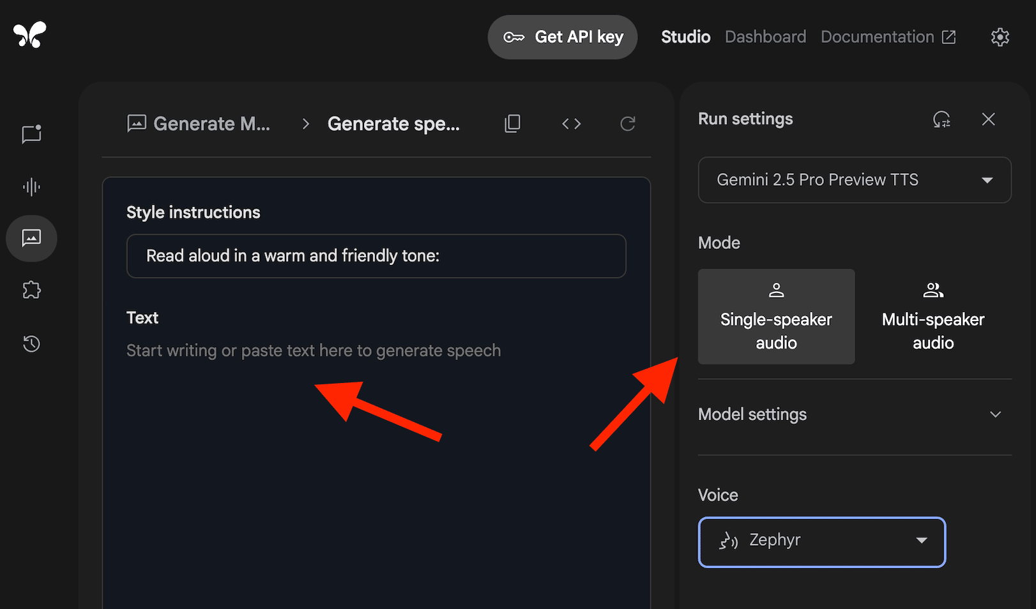Image resolution: width=1036 pixels, height=609 pixels.
Task: Go back to Generate M... breadcrumb
Action: tap(199, 123)
